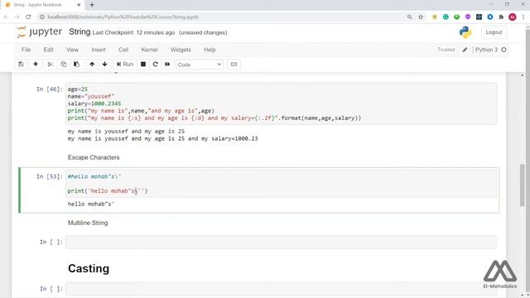Screen dimensions: 530x298
Task: Cut selected cells with scissors icon
Action: (51, 65)
